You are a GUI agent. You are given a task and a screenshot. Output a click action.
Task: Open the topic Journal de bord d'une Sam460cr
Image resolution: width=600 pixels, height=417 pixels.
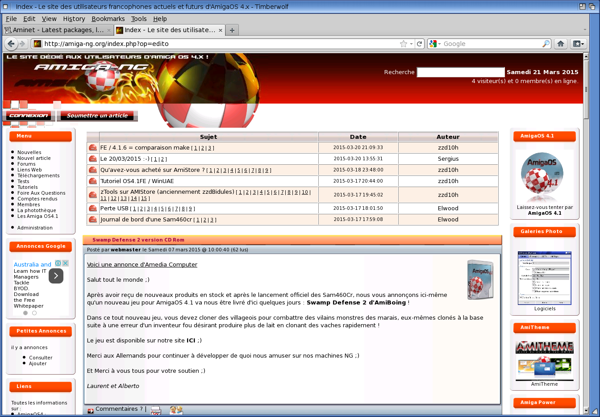146,220
